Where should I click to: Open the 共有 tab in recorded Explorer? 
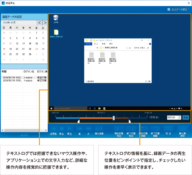(x=104, y=44)
